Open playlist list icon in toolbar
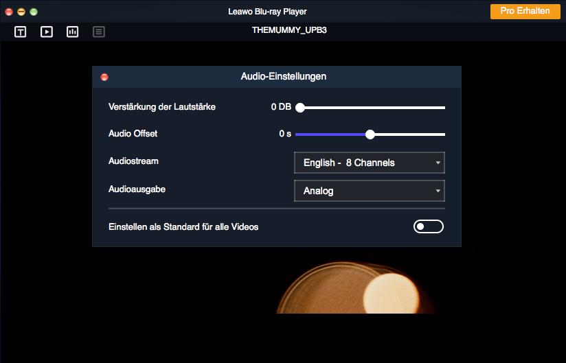566x363 pixels. 98,32
